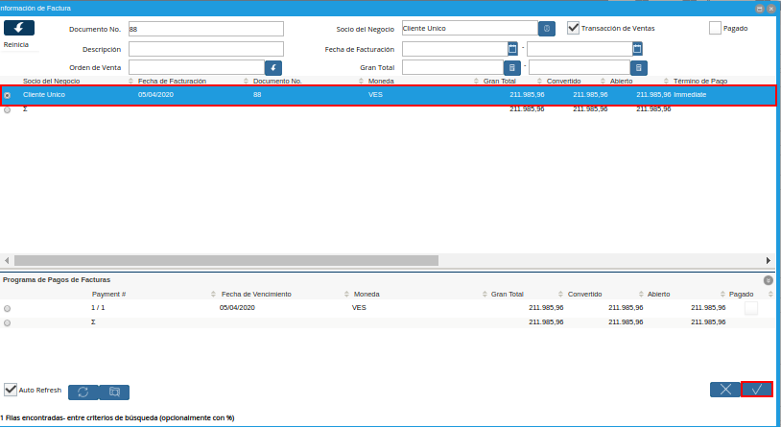781x428 pixels.
Task: Click the refresh arrows button
Action: [x=83, y=392]
